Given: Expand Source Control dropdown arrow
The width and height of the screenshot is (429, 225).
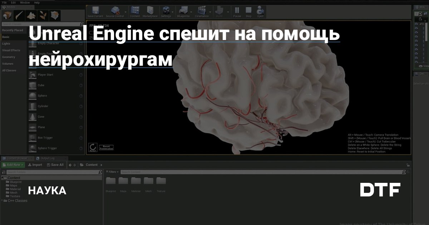Looking at the screenshot, I should coord(125,11).
